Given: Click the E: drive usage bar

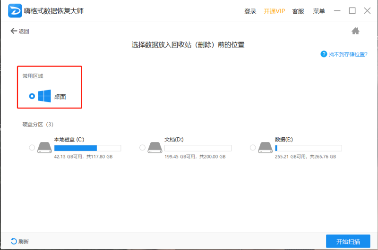Looking at the screenshot, I should click(309, 148).
